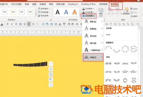Apply the second warp effect in the first row
The height and width of the screenshot is (97, 143).
point(117,63)
